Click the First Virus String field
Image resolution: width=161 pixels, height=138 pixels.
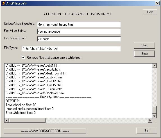(79, 31)
